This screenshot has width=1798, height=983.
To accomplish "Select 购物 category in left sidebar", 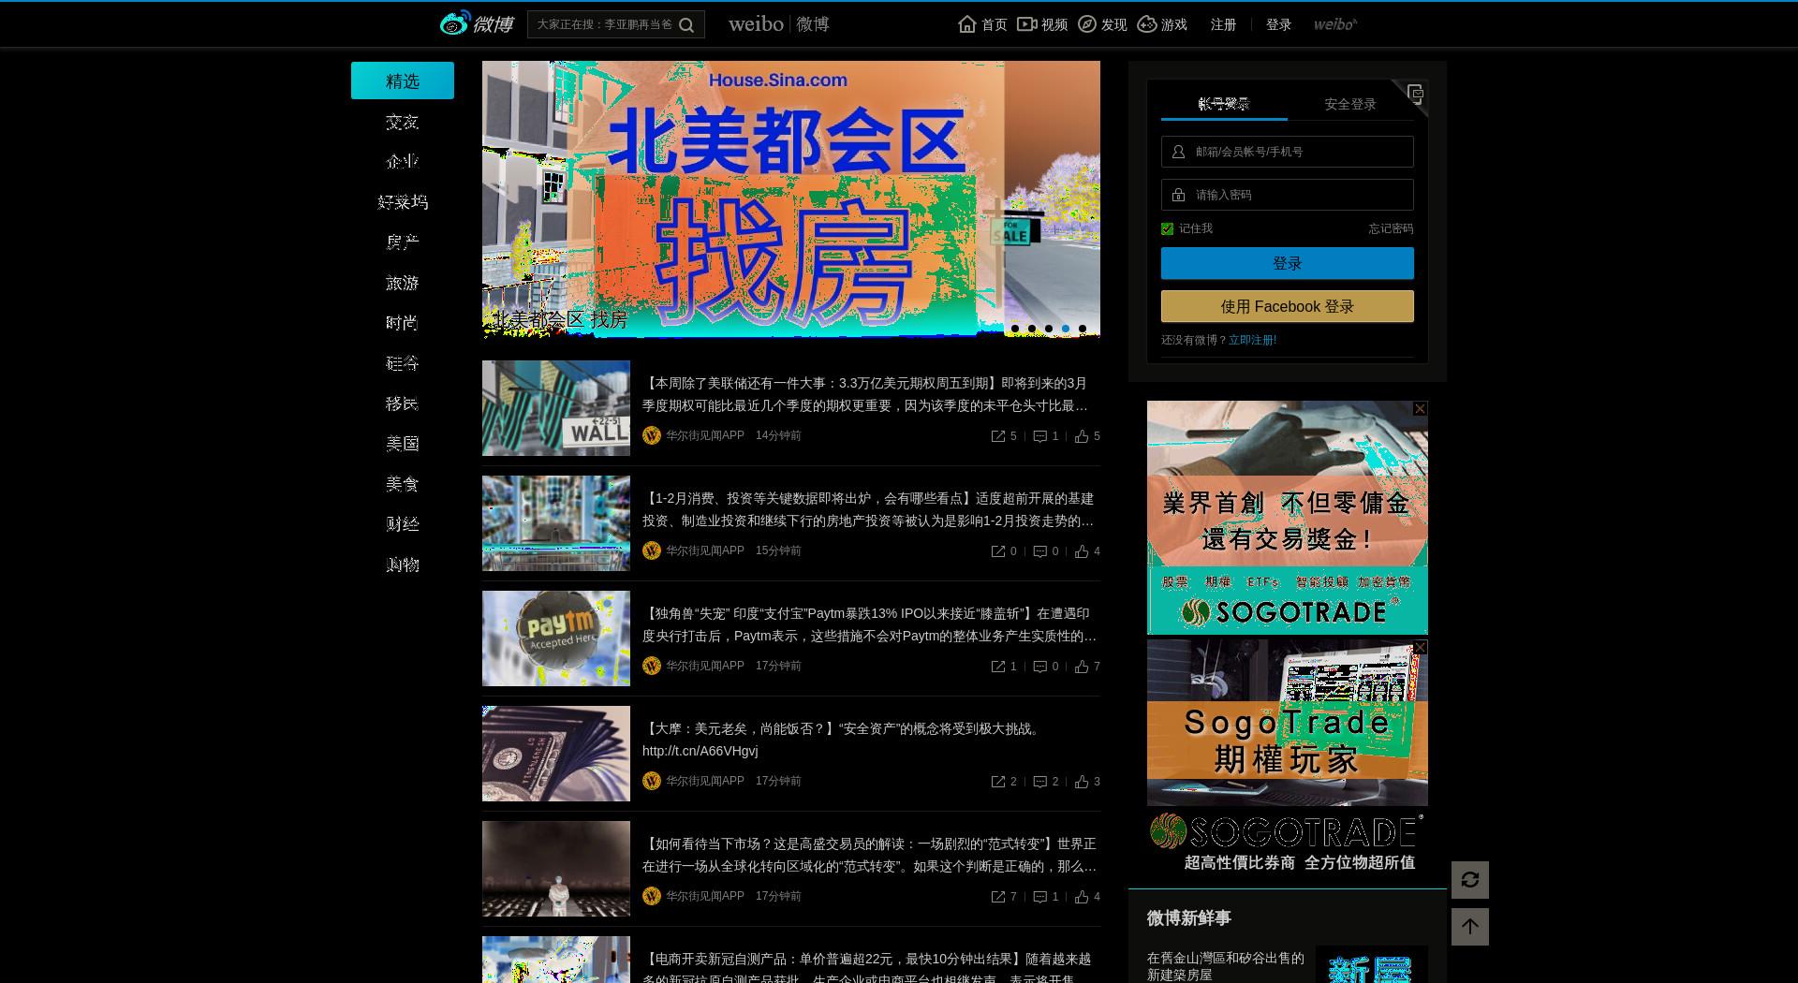I will click(403, 565).
